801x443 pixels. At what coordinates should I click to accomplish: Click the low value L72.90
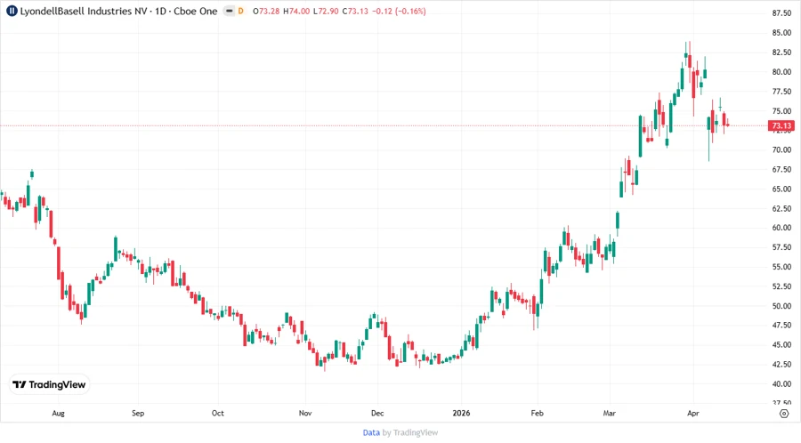pyautogui.click(x=326, y=11)
